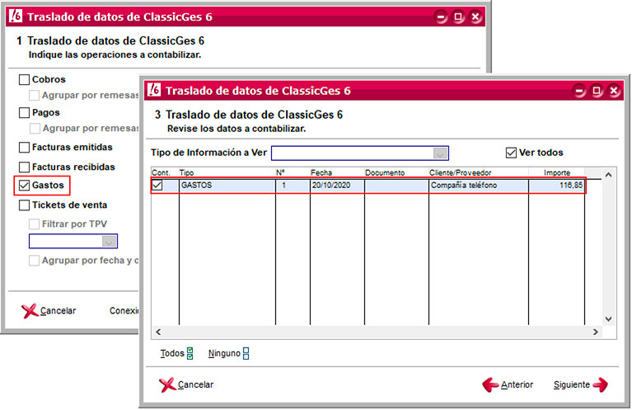Toggle Filtrar por TPV checkbox

click(35, 224)
